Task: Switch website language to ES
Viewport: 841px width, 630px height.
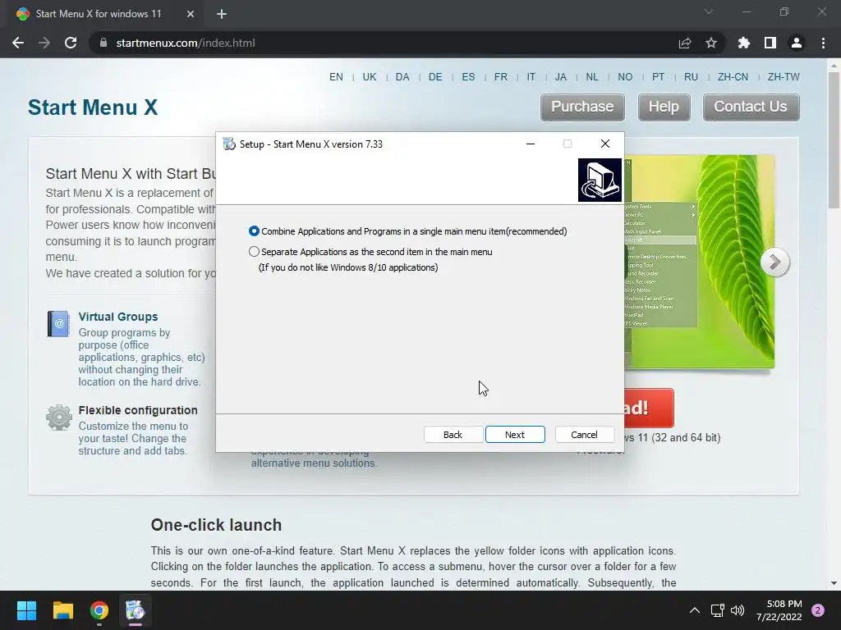Action: click(x=468, y=76)
